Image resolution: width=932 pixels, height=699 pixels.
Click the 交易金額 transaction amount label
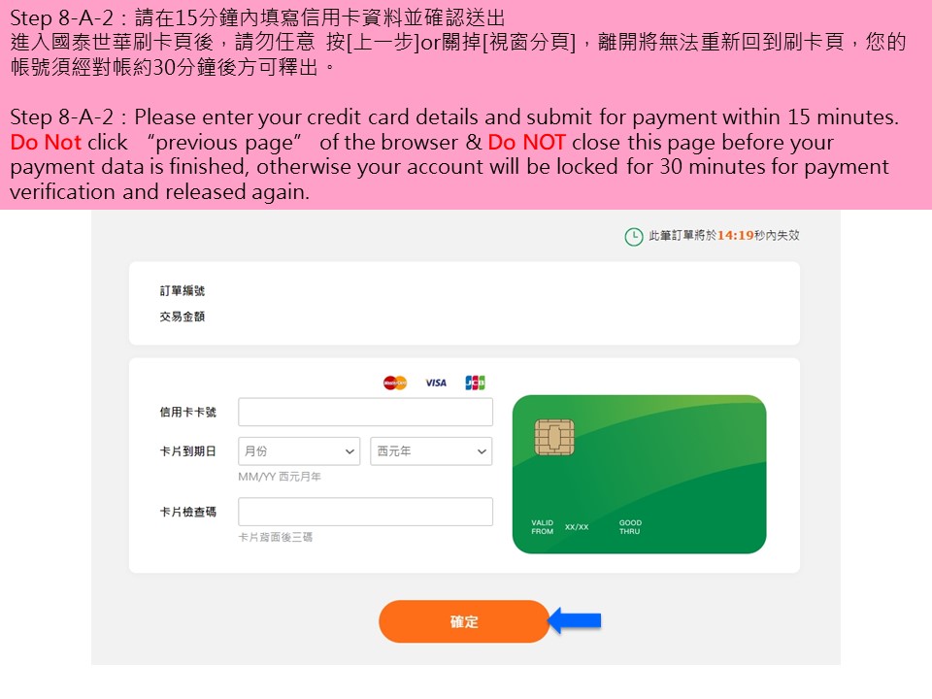click(x=182, y=316)
